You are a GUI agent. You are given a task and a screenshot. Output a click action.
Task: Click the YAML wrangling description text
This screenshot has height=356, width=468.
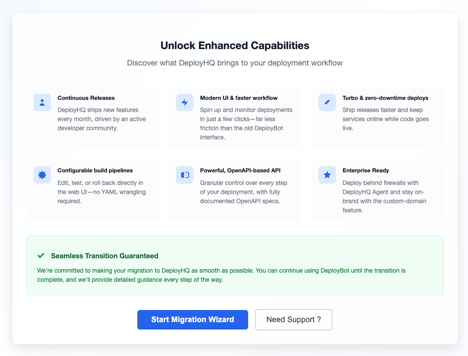pos(101,192)
